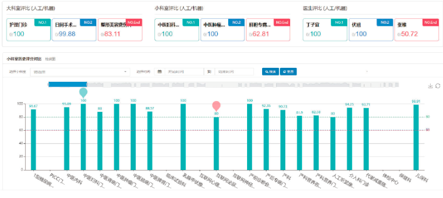Open the 中医妇科 NO.1 card
Screen dimensions: 443x198
[x=177, y=30]
